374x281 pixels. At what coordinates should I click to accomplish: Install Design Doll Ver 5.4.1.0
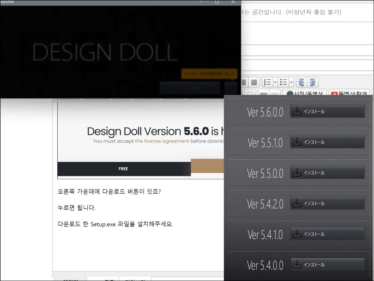[x=328, y=234]
